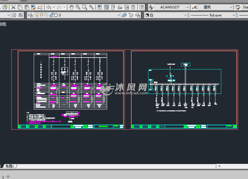This screenshot has height=179, width=248.
Task: Expand the 建筑 dimension style dropdown
Action: tap(231, 7)
